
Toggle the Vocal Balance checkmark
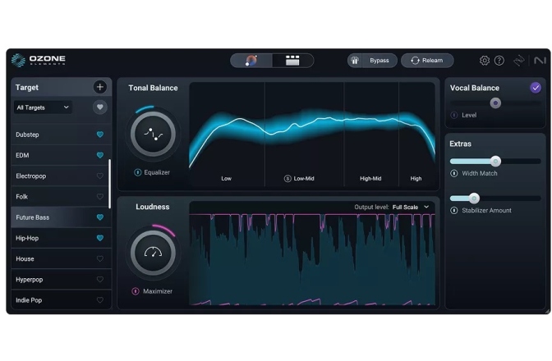[x=536, y=88]
